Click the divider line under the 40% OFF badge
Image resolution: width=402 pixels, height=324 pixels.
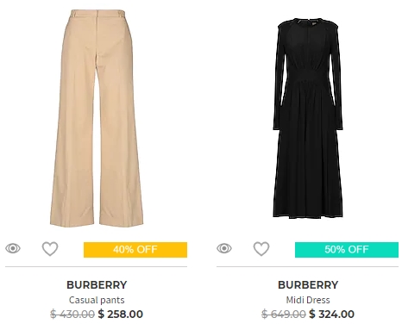(x=96, y=267)
